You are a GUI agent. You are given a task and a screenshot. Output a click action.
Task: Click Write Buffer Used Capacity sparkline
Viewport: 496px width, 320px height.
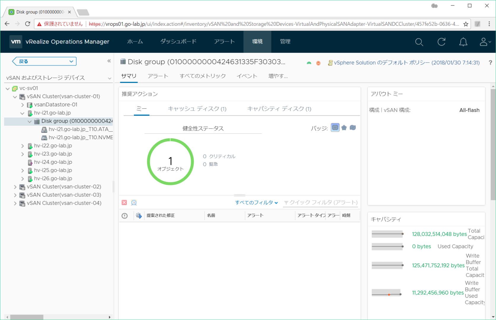click(386, 293)
